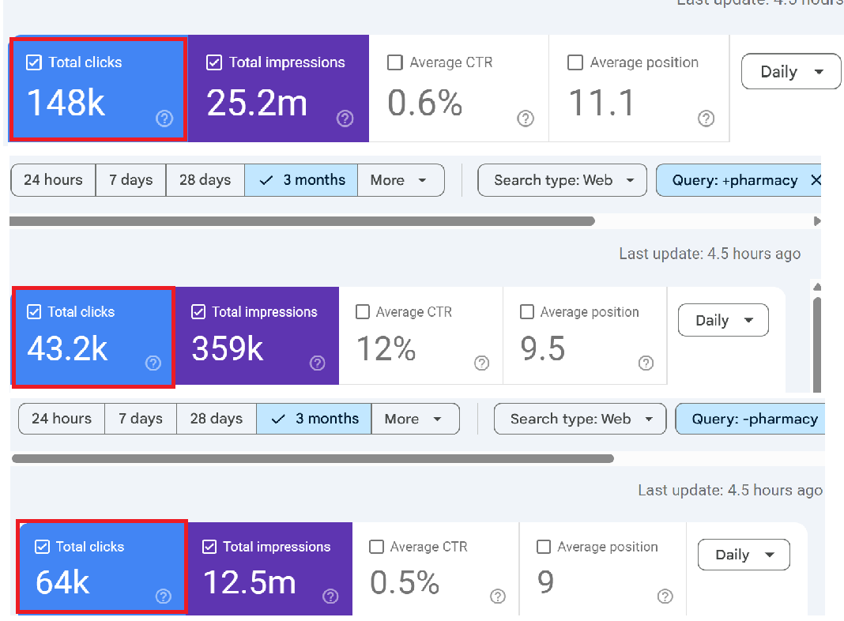The width and height of the screenshot is (844, 621).
Task: Select 24 hours range in the +pharmacy filter row
Action: [53, 180]
